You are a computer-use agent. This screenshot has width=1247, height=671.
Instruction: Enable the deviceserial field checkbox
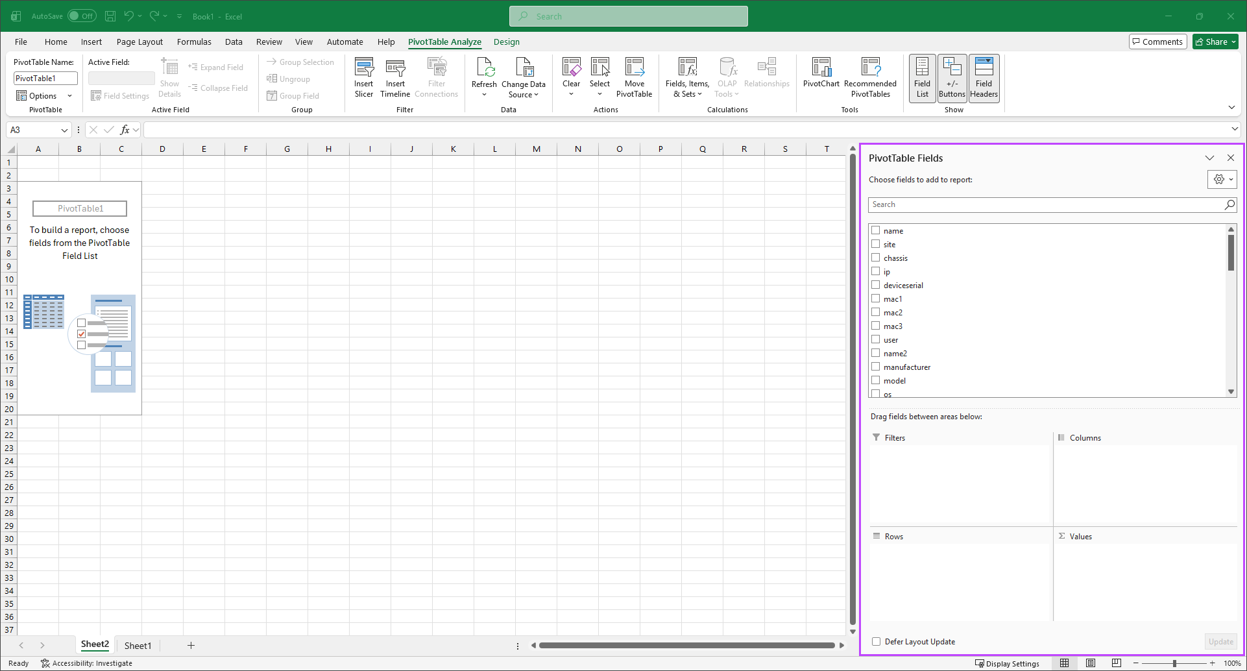click(876, 285)
